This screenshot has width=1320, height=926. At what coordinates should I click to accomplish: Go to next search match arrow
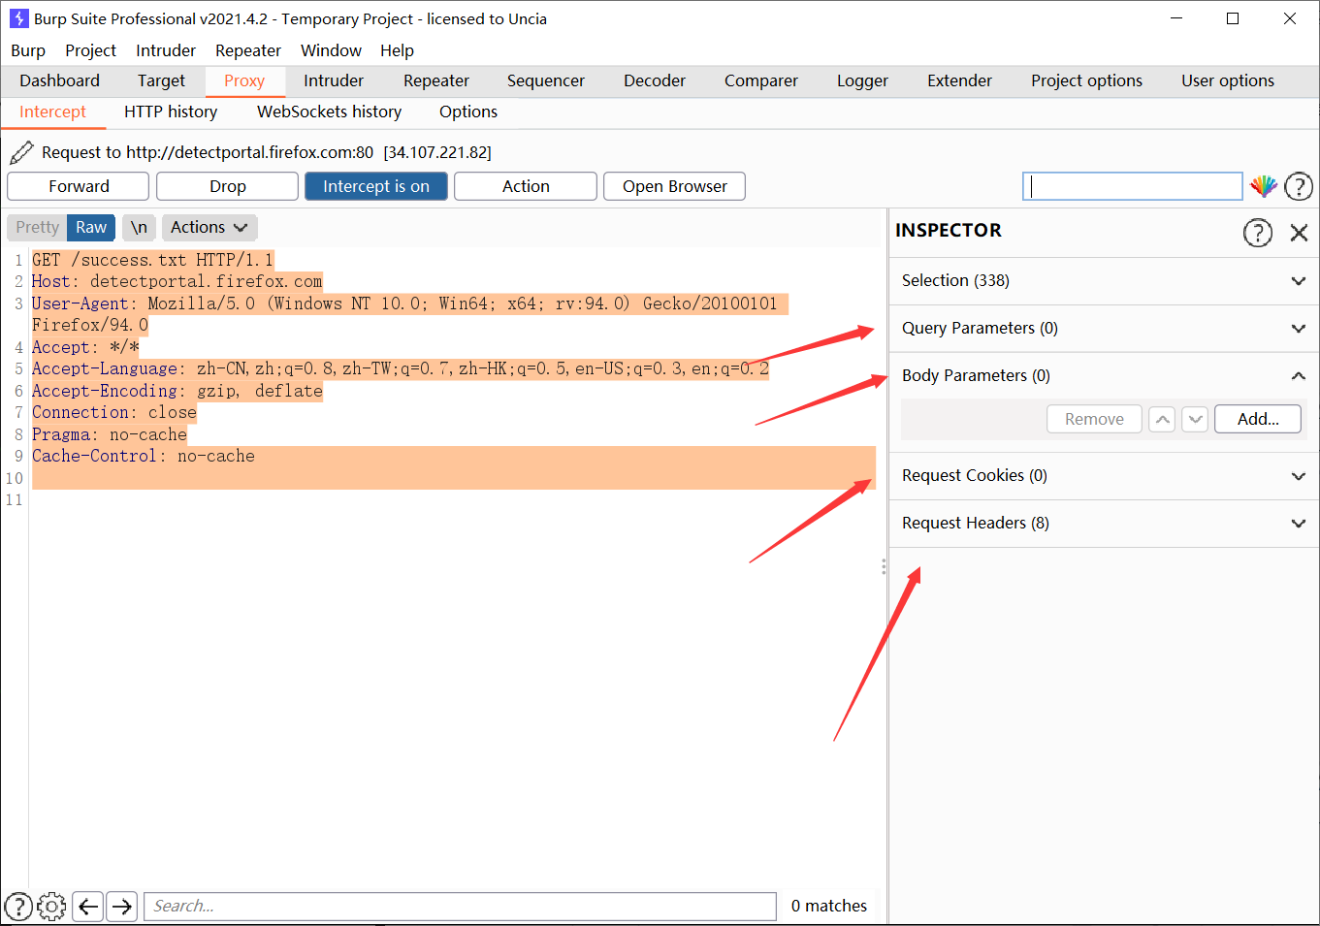[121, 907]
